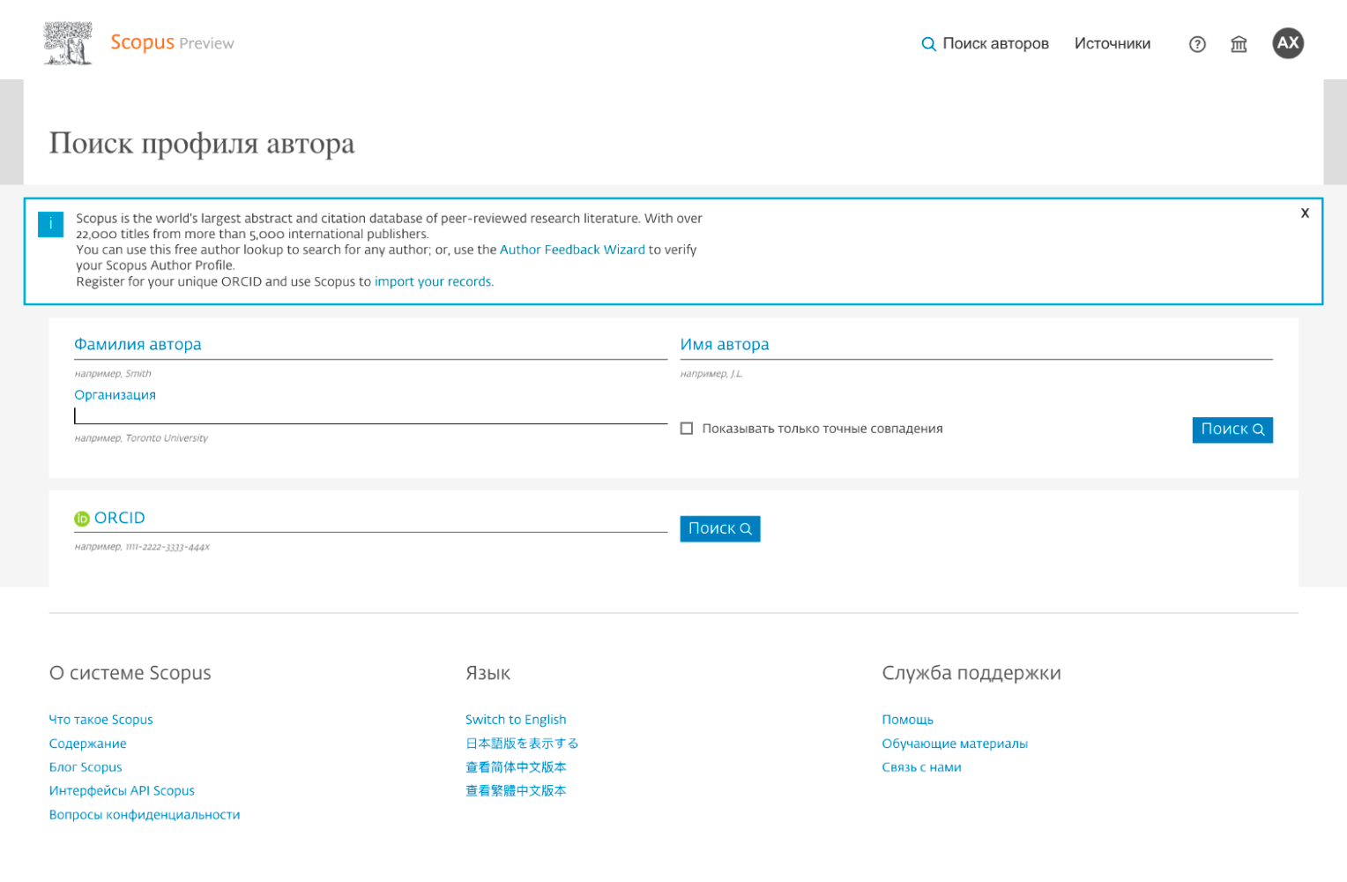Focus the Фамилия автора field
Screen dimensions: 1347x882
click(x=370, y=345)
